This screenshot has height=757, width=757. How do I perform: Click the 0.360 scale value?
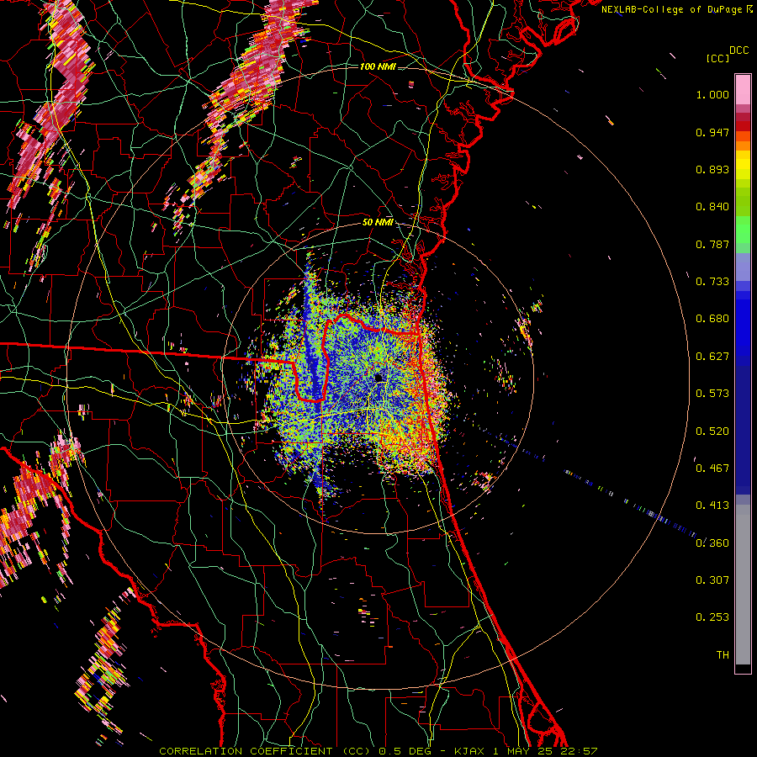pyautogui.click(x=712, y=543)
